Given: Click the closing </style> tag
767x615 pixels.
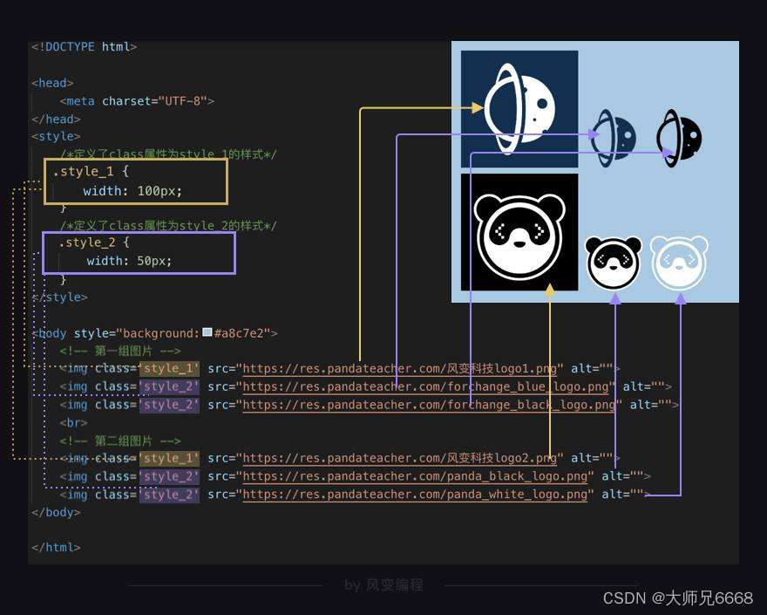Looking at the screenshot, I should [x=59, y=297].
